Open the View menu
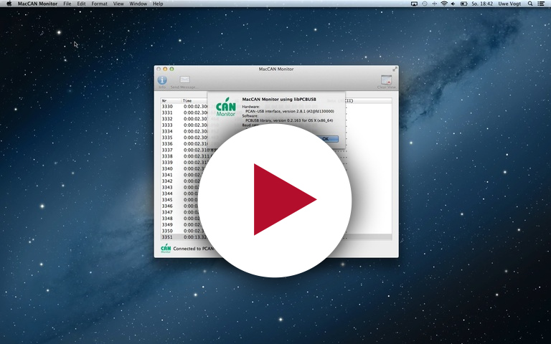The image size is (551, 344). tap(118, 4)
